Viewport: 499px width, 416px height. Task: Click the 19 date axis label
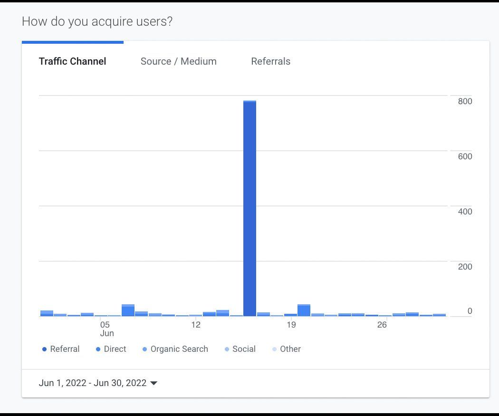click(x=291, y=325)
